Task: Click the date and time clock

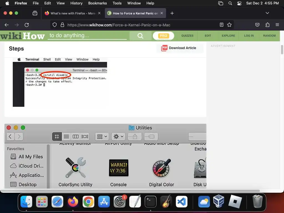Action: pos(262,3)
